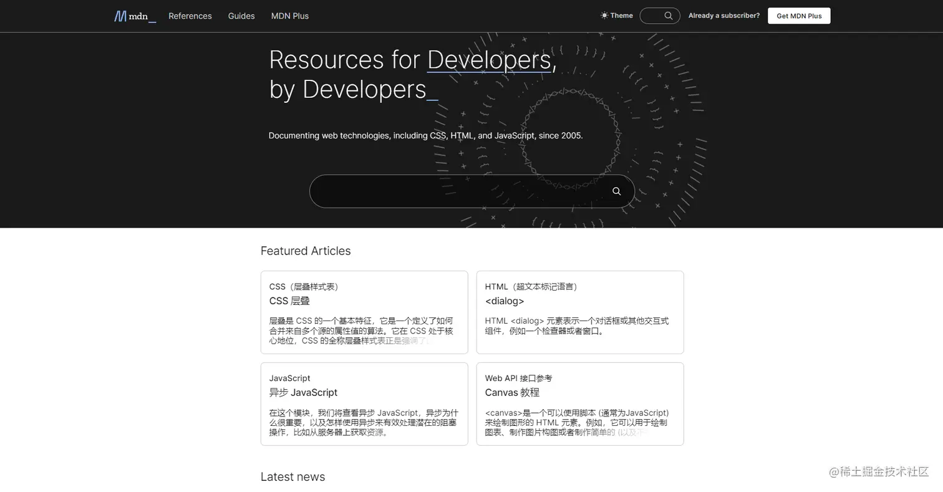This screenshot has width=943, height=492.
Task: Click the CSS 层叠 card description text
Action: coord(361,330)
